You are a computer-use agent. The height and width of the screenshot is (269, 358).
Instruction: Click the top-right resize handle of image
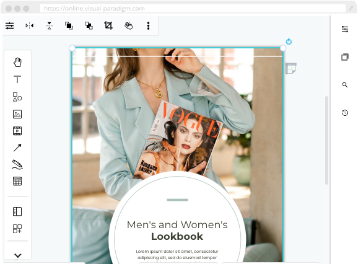click(283, 48)
